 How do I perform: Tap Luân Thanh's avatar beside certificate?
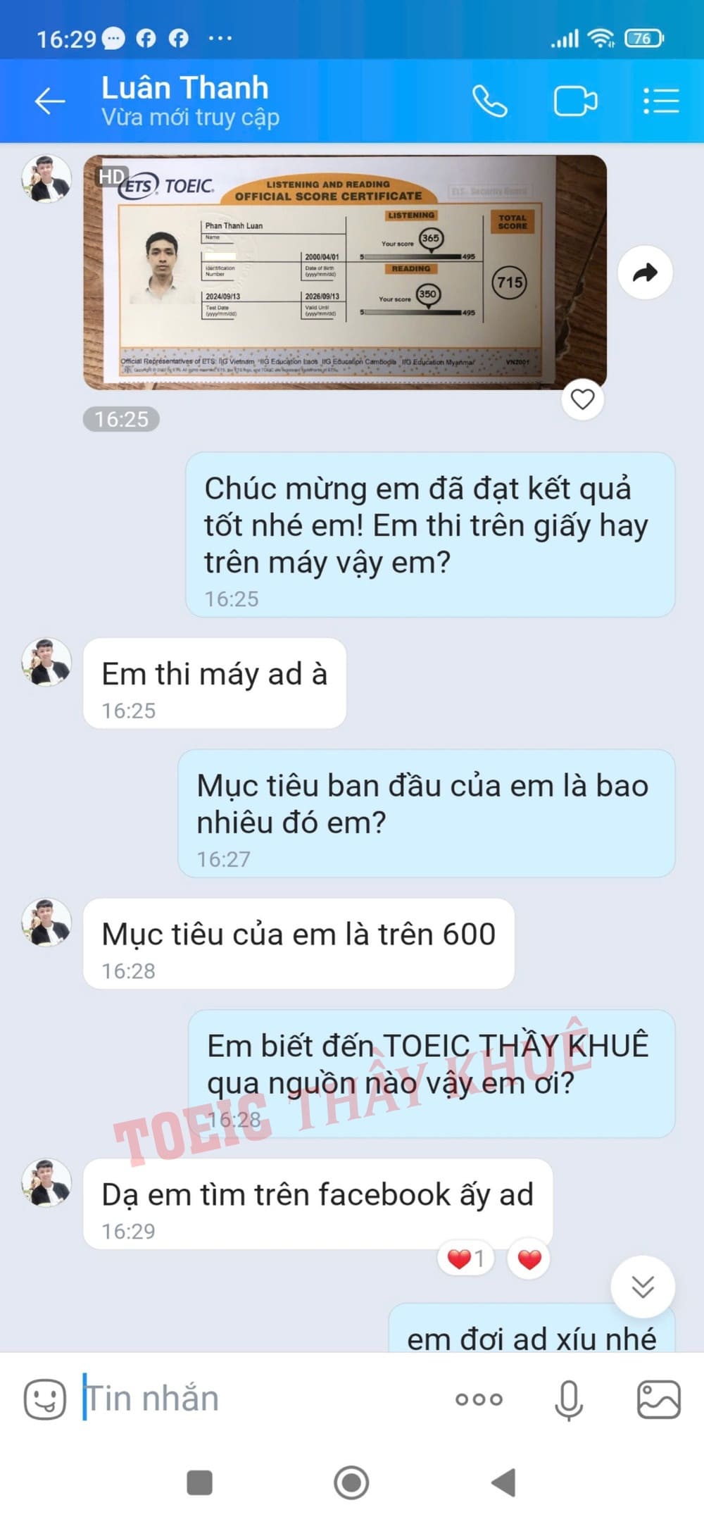point(46,179)
